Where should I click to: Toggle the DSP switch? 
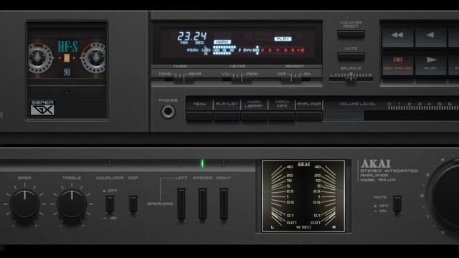coord(133,204)
